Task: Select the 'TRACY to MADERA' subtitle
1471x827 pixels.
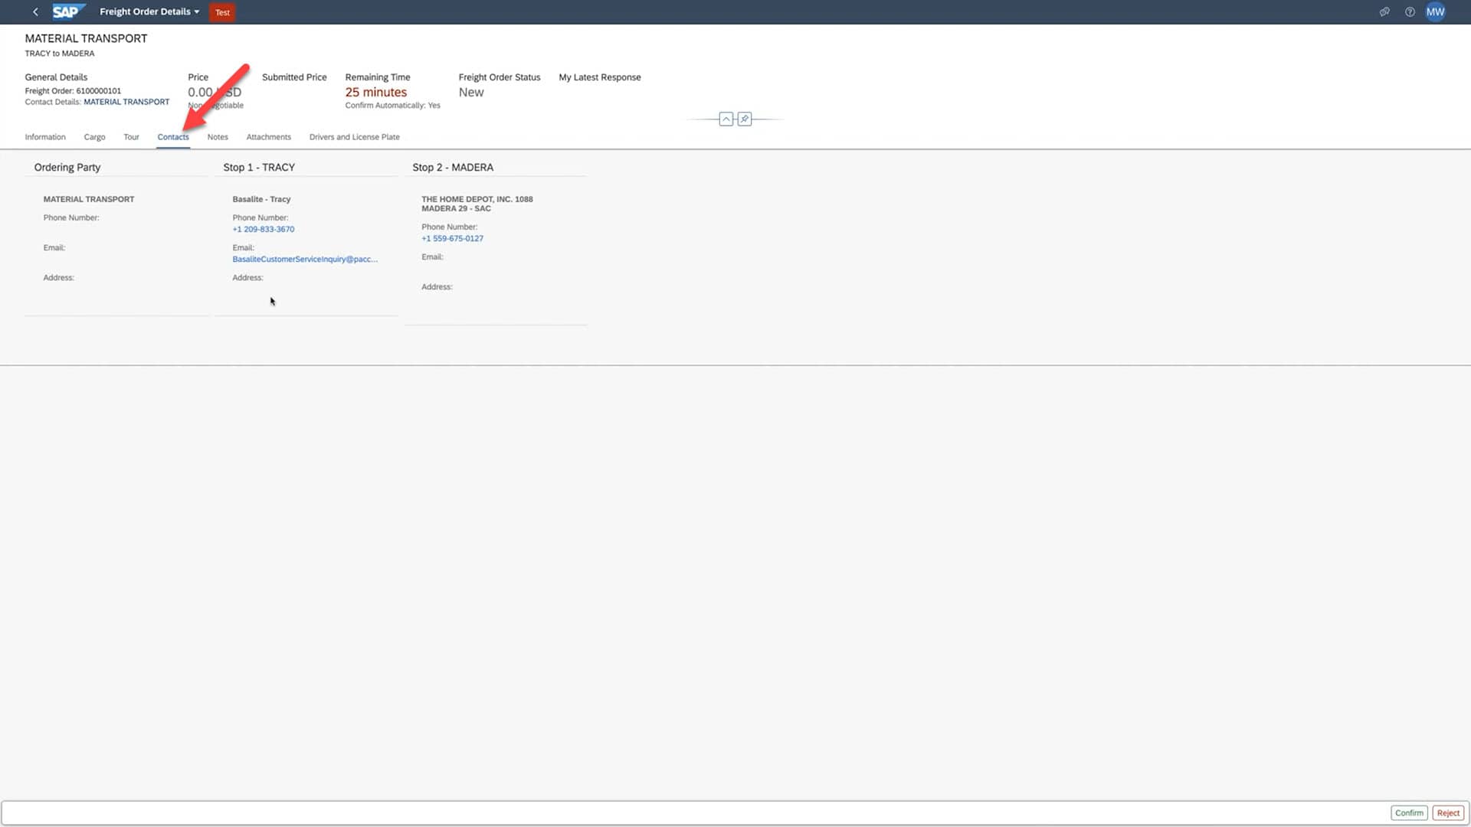Action: pos(60,54)
